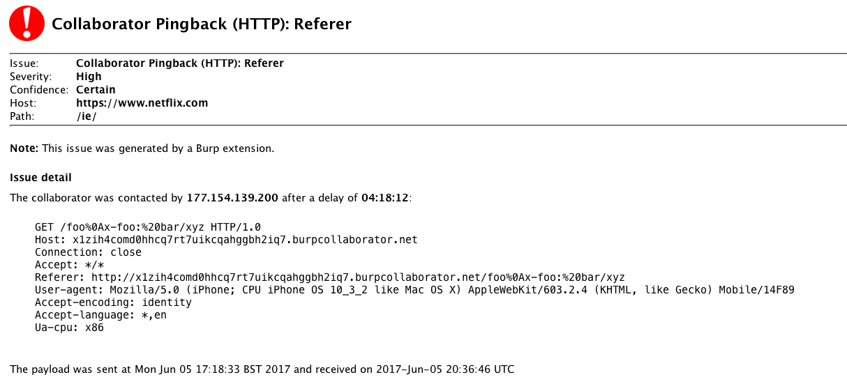Click the delay time 04:18:12
This screenshot has height=384, width=847.
click(x=385, y=198)
